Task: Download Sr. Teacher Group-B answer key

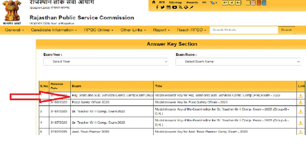Action: click(300, 112)
